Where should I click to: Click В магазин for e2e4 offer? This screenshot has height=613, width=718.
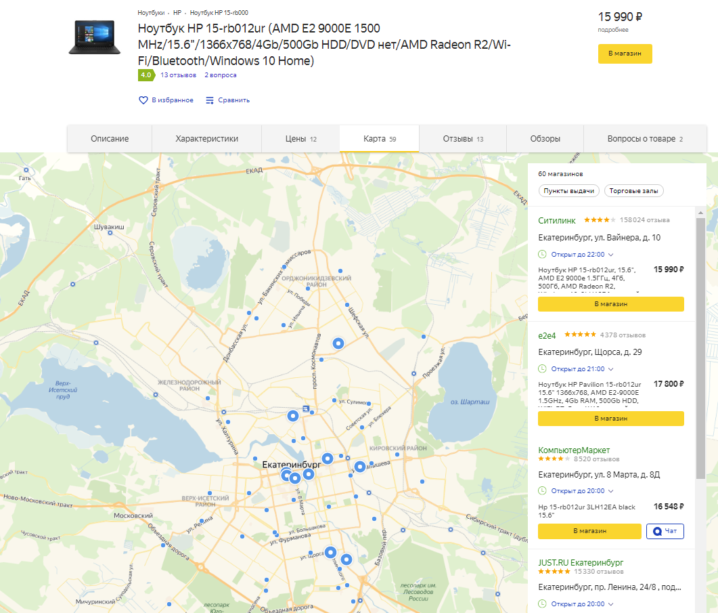coord(611,419)
